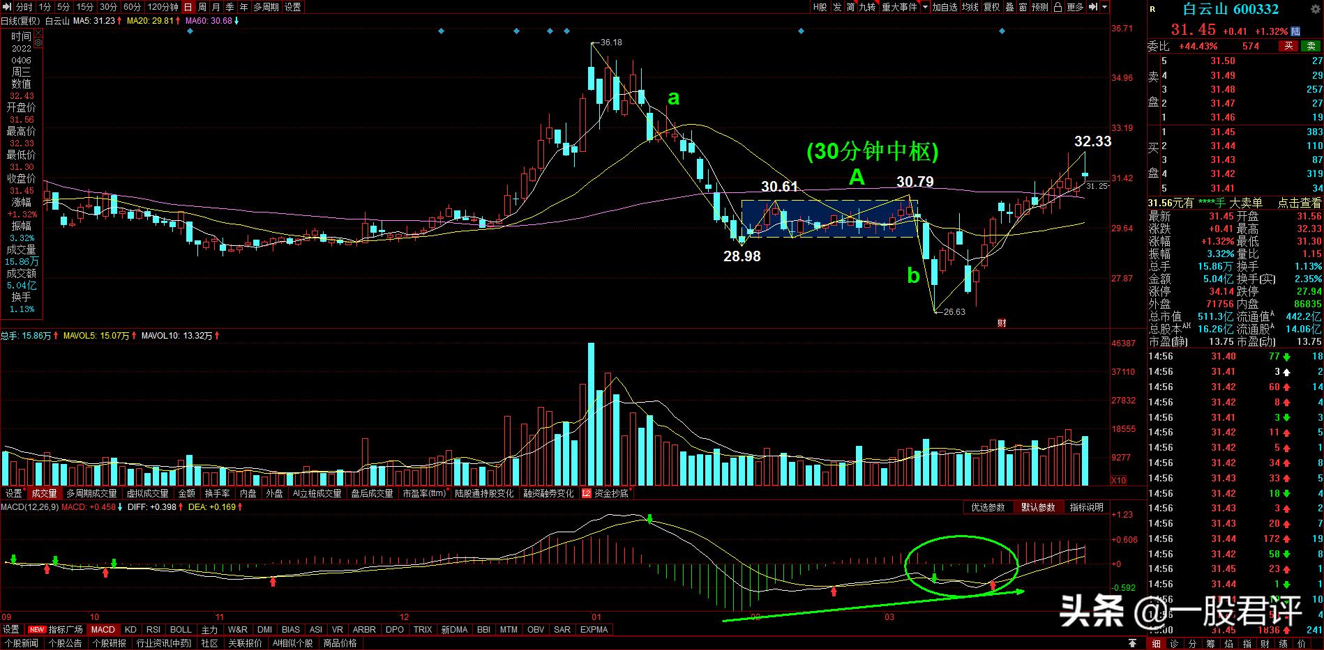Open the 指标说明 indicator description
This screenshot has height=650, width=1324.
click(x=1087, y=507)
